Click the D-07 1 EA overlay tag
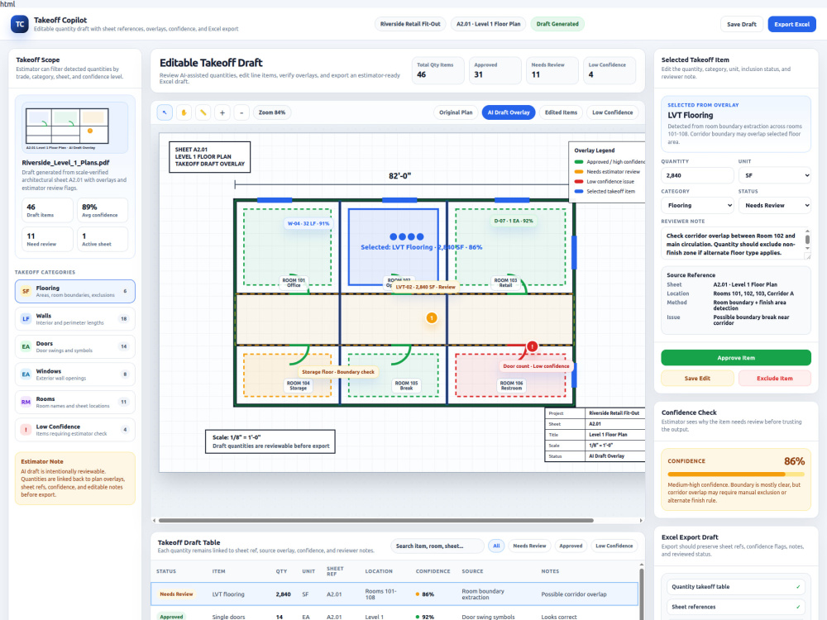The image size is (827, 620). [514, 221]
